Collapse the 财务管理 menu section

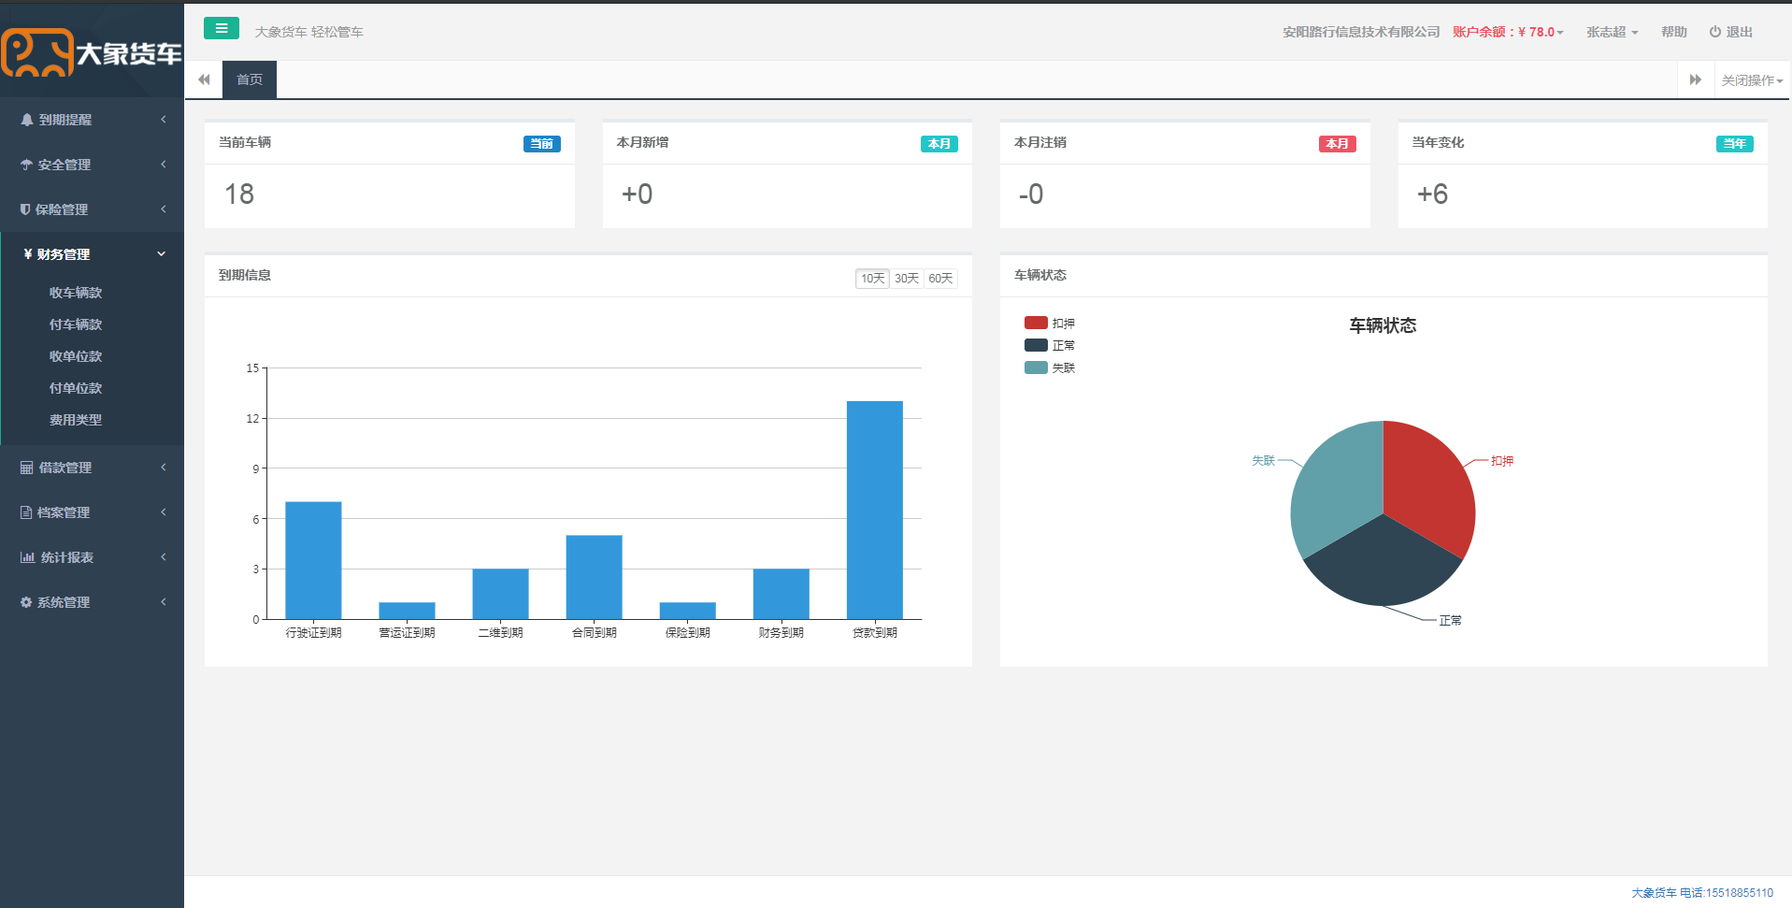(92, 254)
